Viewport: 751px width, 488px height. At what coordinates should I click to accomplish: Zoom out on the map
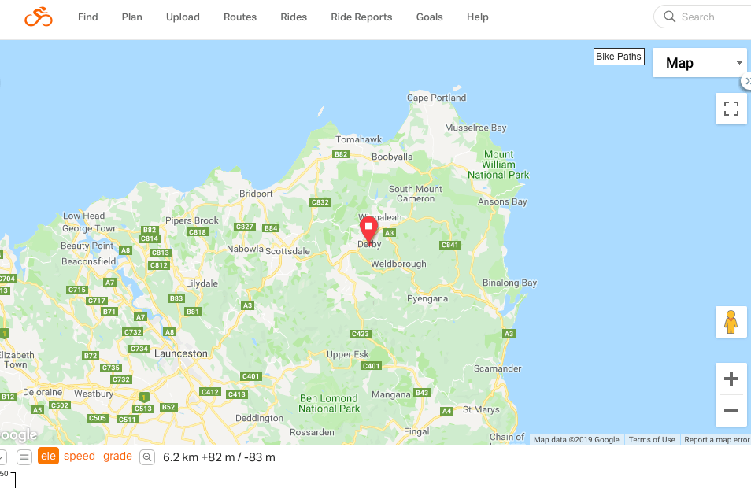tap(731, 411)
